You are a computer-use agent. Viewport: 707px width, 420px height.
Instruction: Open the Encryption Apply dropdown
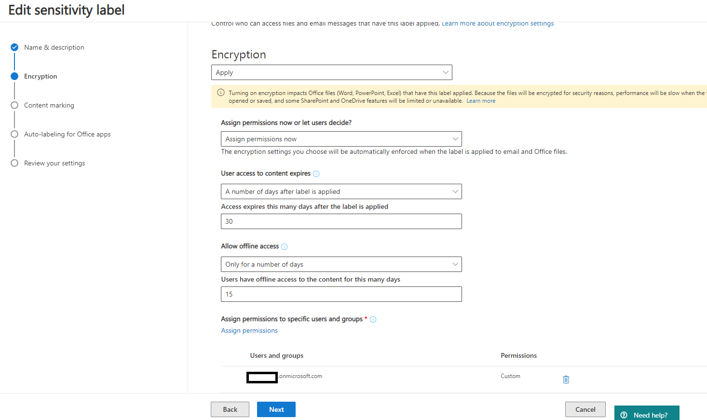pos(332,72)
